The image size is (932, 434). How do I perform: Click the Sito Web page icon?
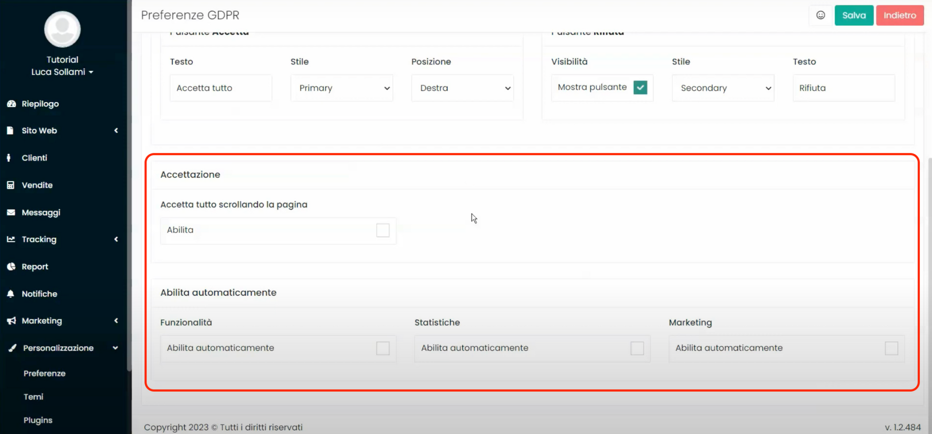click(x=10, y=131)
